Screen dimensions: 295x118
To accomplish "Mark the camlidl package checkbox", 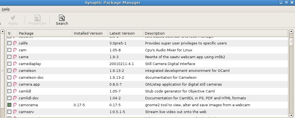I will pyautogui.click(x=9, y=91).
